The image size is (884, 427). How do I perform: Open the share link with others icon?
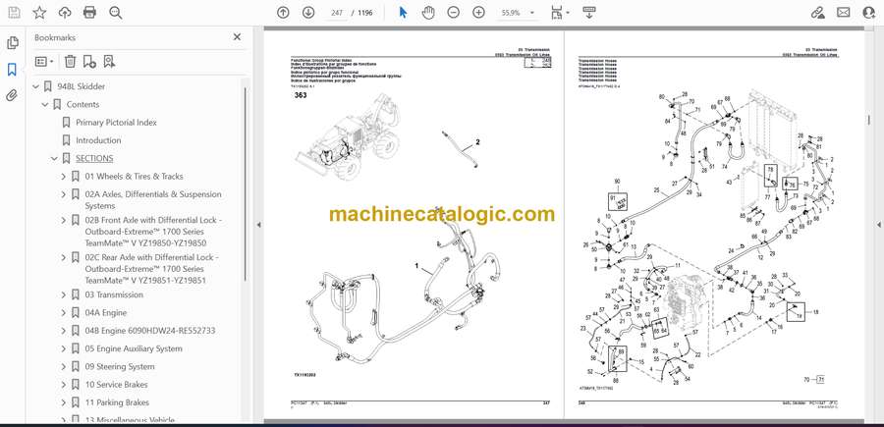[817, 13]
